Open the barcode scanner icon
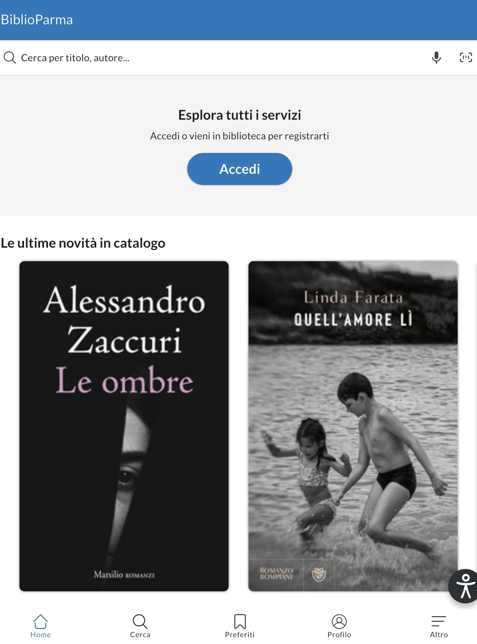Image resolution: width=477 pixels, height=644 pixels. 466,58
